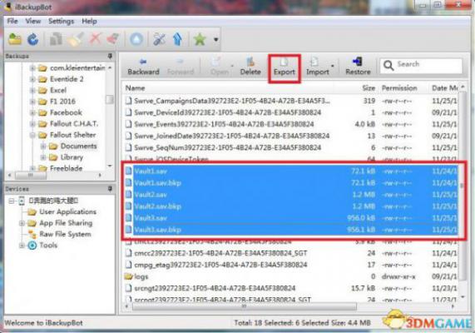Image resolution: width=475 pixels, height=333 pixels.
Task: Click the blue up-arrow toolbar icon
Action: coord(177,39)
